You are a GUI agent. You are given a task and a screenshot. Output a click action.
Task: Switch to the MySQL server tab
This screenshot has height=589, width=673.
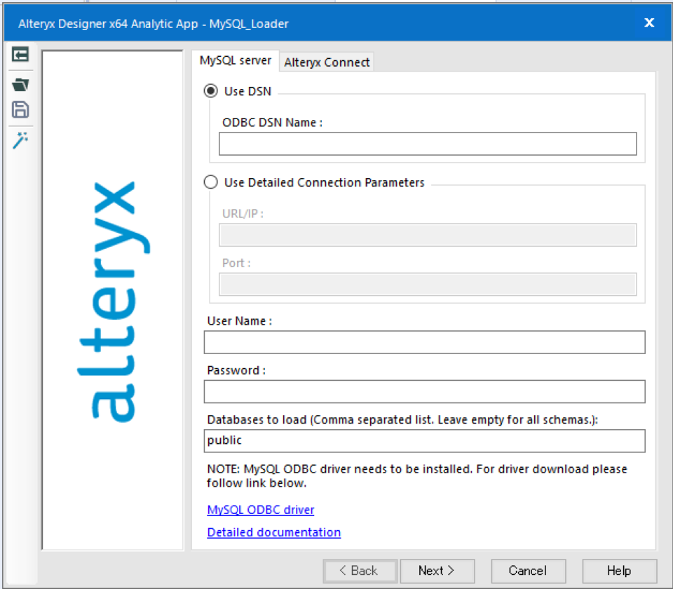click(x=236, y=60)
